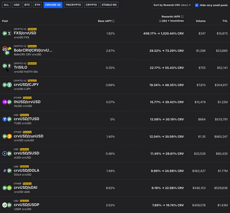This screenshot has width=230, height=213.
Task: Open the crvUSD/USDP pool
Action: click(x=27, y=205)
